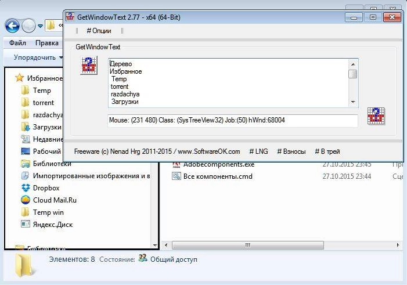
Task: Select the Temp win item label in tree
Action: point(48,212)
